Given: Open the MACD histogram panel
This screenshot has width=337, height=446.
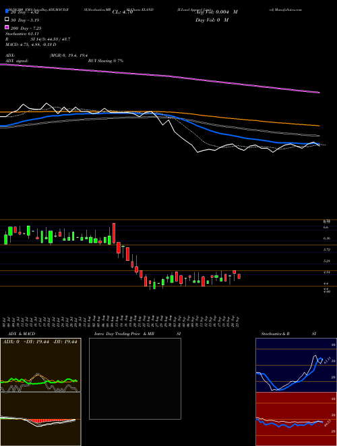Looking at the screenshot, I should pyautogui.click(x=40, y=419).
